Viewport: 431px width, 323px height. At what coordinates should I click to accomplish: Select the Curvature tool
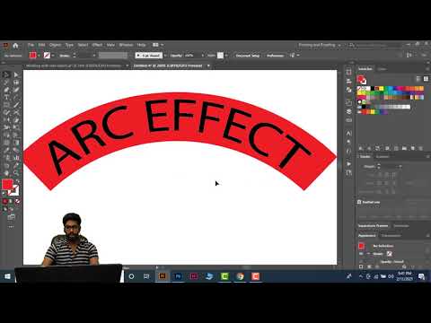16,90
